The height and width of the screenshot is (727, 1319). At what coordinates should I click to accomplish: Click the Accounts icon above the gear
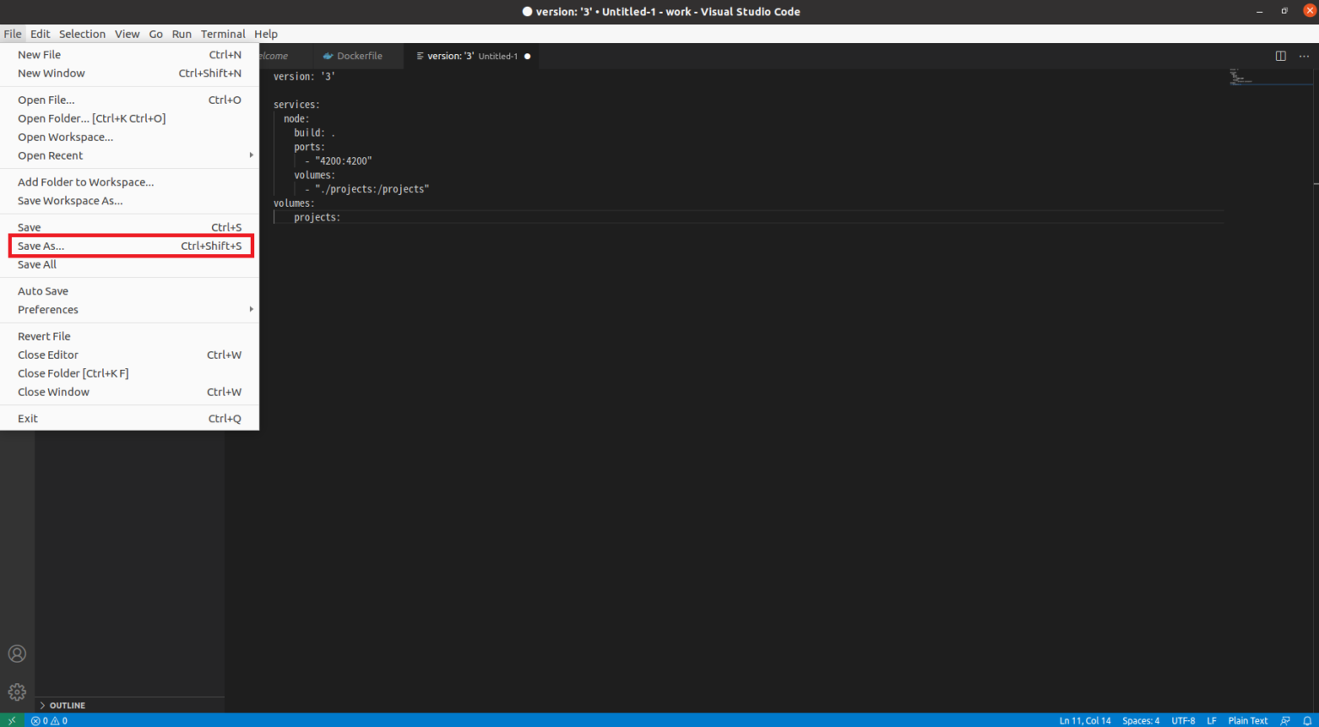tap(16, 653)
